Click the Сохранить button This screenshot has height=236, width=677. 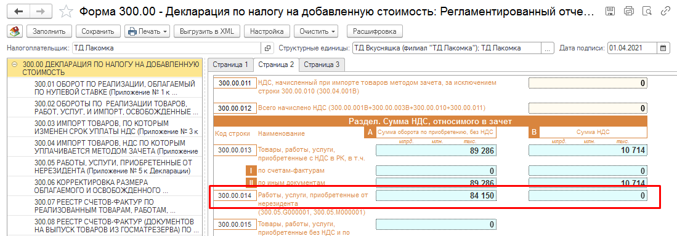[x=98, y=31]
